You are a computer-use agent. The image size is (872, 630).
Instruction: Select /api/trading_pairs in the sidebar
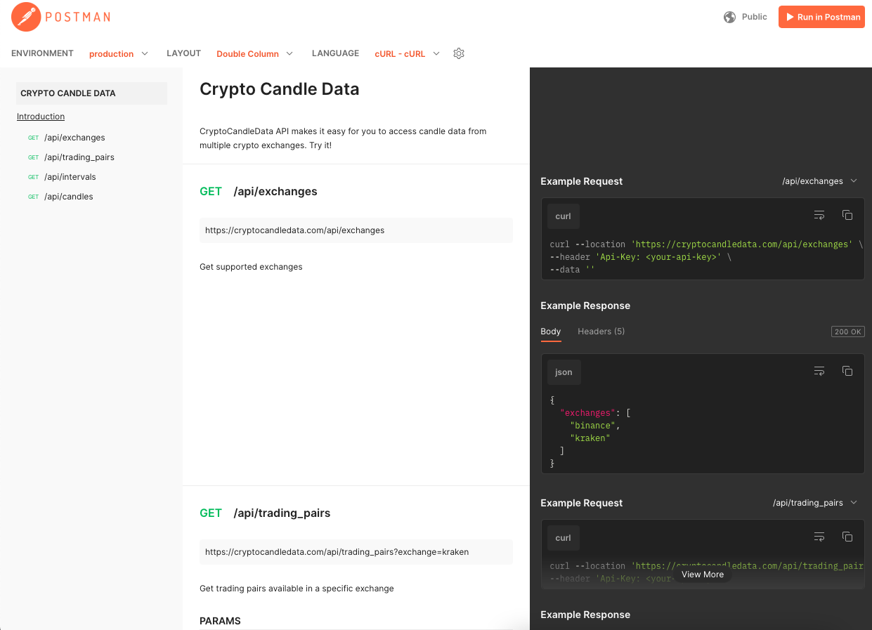pos(79,157)
